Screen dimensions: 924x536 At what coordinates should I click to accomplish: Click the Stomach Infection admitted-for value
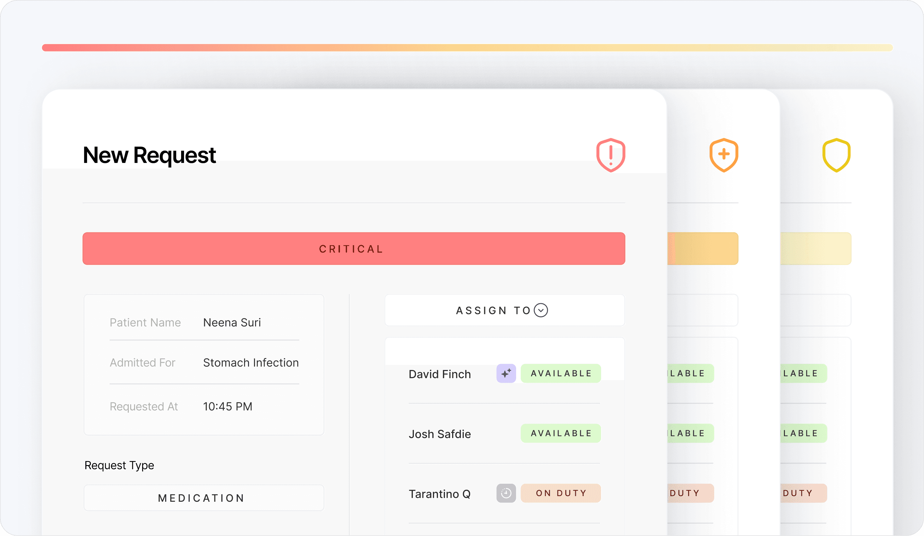251,363
